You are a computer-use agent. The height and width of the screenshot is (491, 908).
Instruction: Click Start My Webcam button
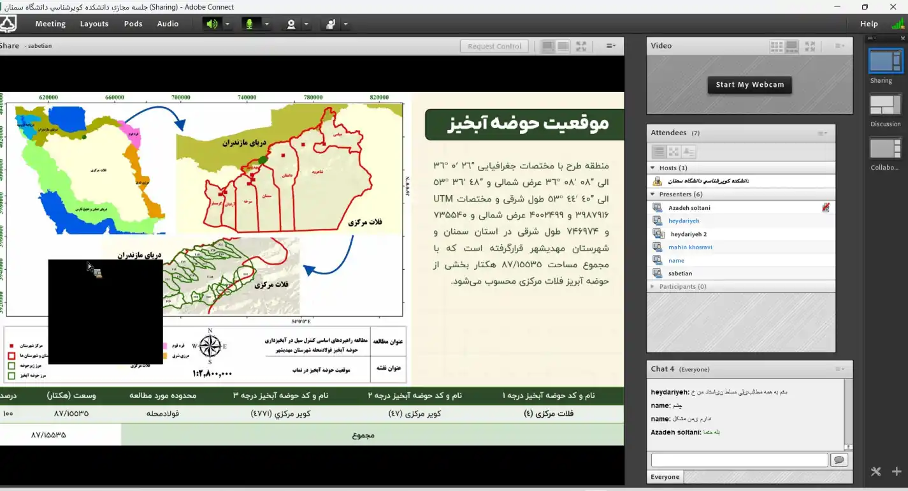[x=749, y=85]
